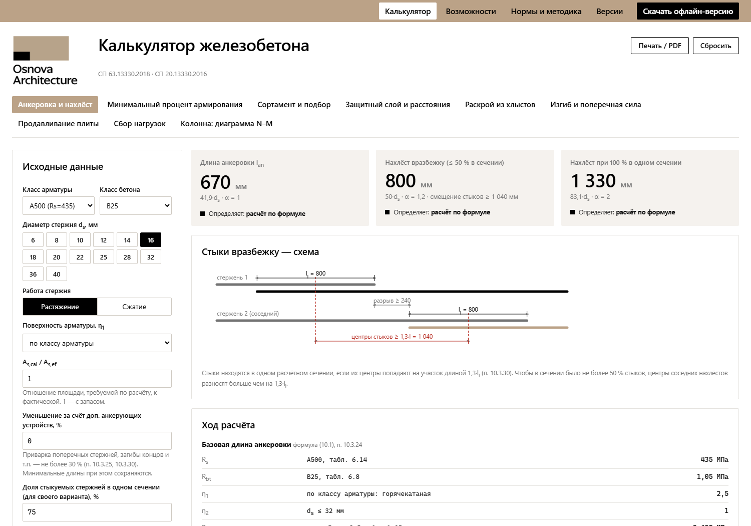Image resolution: width=751 pixels, height=526 pixels.
Task: Open Колонна: диаграмма N–M tab
Action: (x=226, y=124)
